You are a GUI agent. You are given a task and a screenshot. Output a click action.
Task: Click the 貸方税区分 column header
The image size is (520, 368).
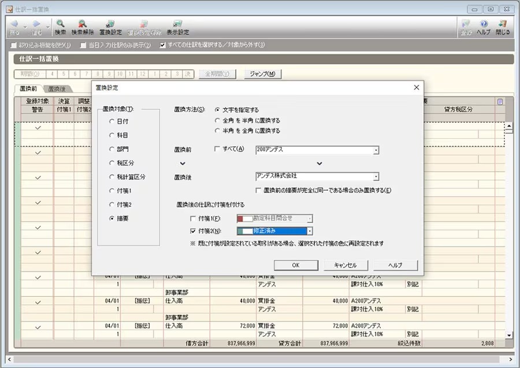(x=458, y=109)
